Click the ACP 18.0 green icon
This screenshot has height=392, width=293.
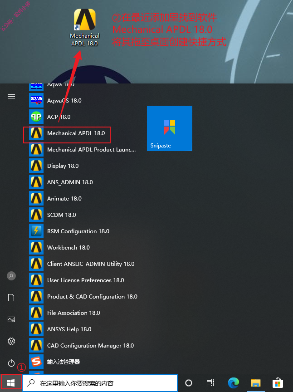[36, 117]
